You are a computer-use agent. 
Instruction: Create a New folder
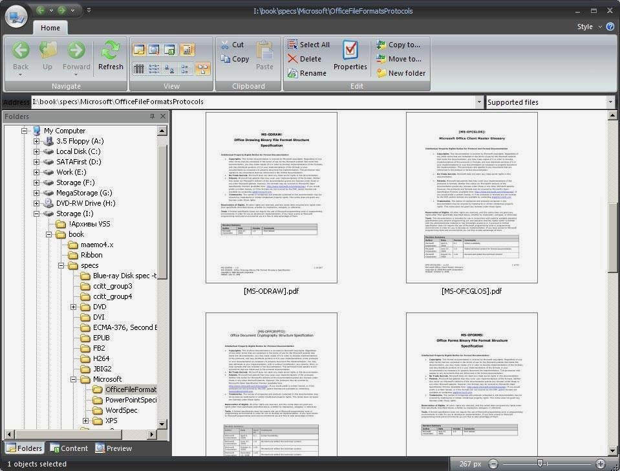[401, 73]
